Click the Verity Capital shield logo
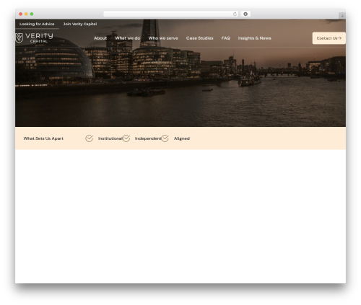361x305 pixels. pos(19,38)
